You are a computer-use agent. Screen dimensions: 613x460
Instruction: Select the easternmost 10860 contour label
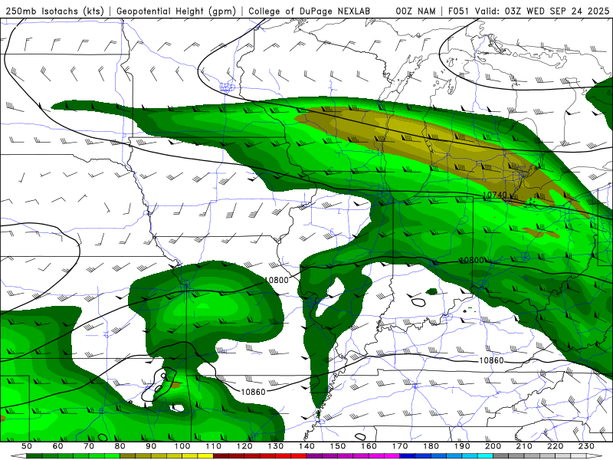(x=491, y=360)
